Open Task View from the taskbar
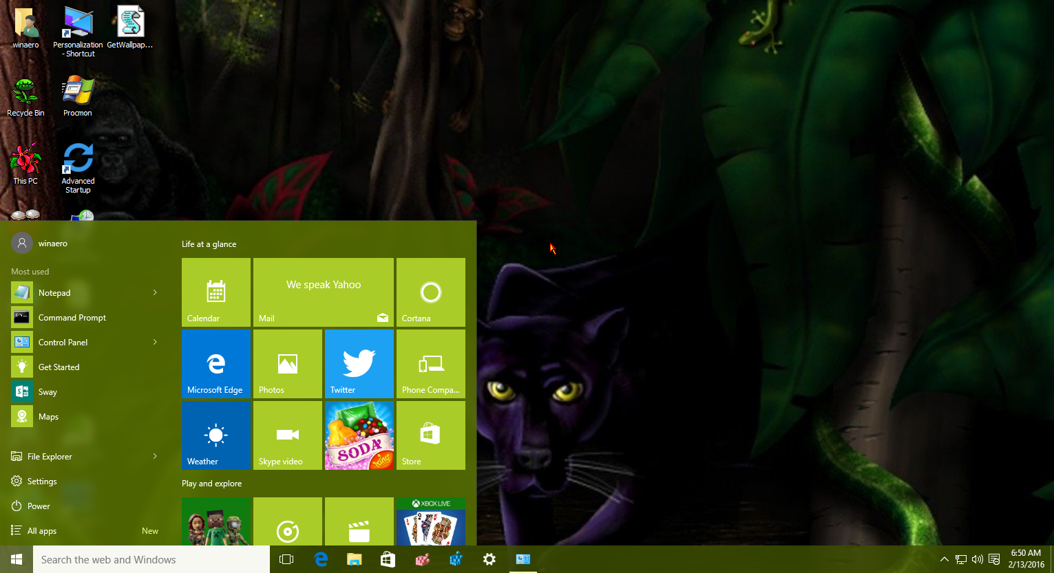Viewport: 1054px width, 573px height. point(286,559)
